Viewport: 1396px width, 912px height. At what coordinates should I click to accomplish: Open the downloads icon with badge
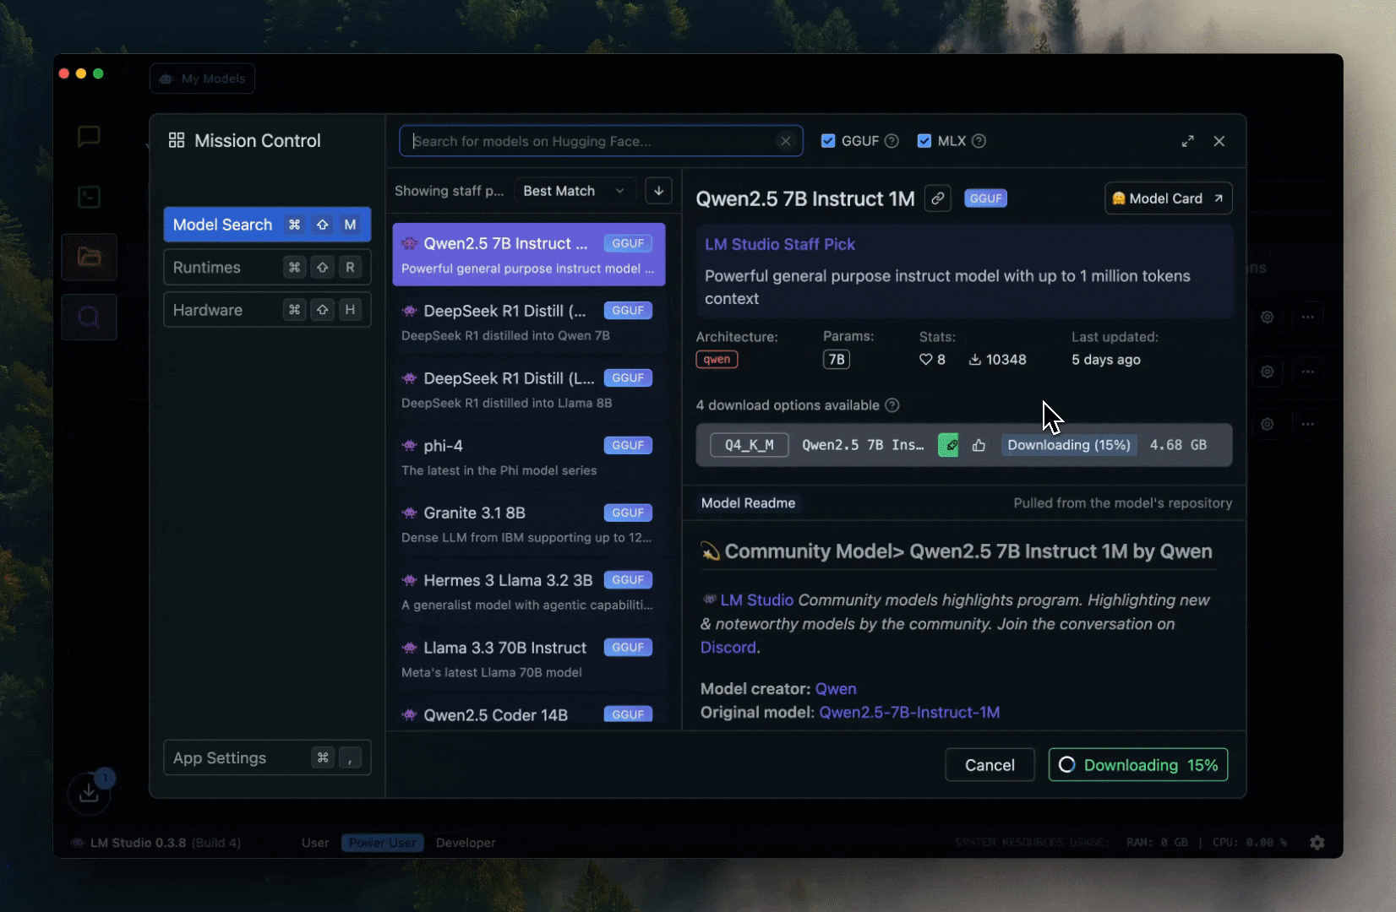point(89,792)
